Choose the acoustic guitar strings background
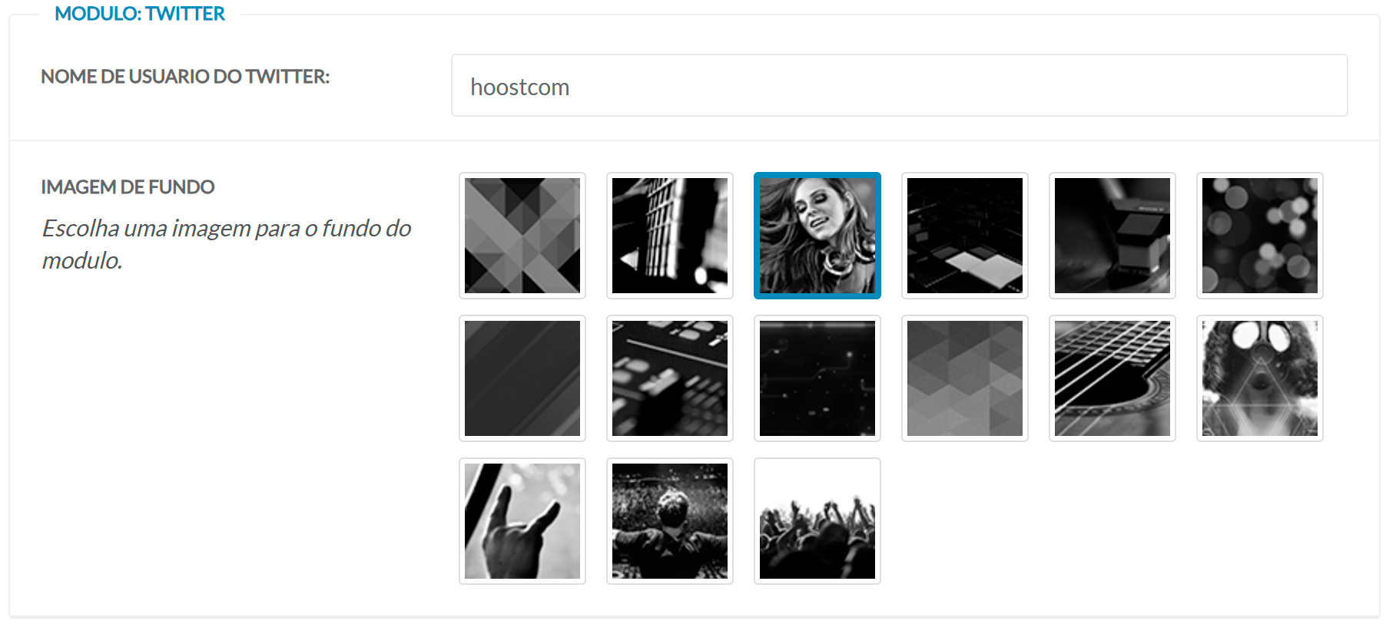1386x624 pixels. (x=1112, y=378)
